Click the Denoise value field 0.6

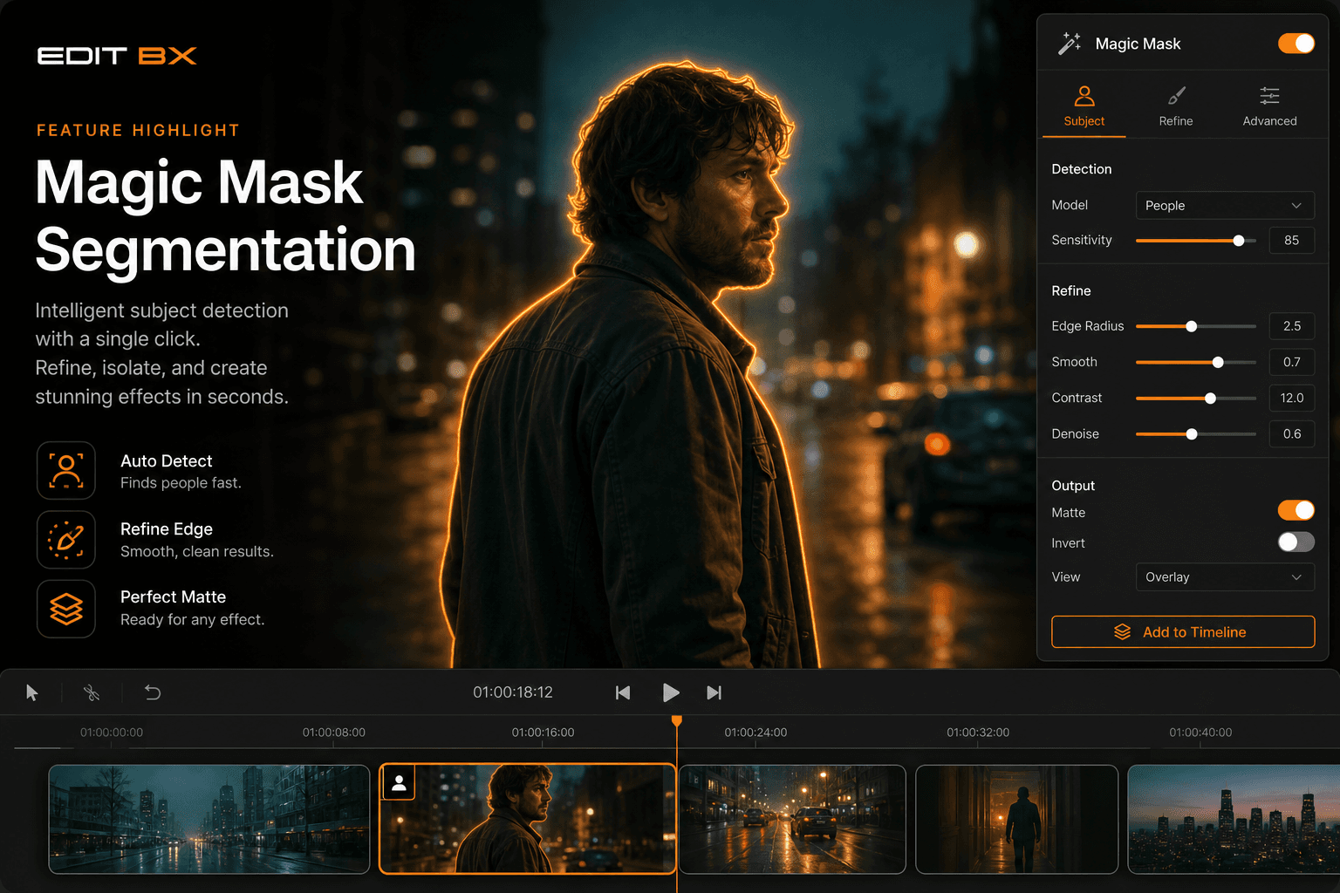[x=1292, y=434]
